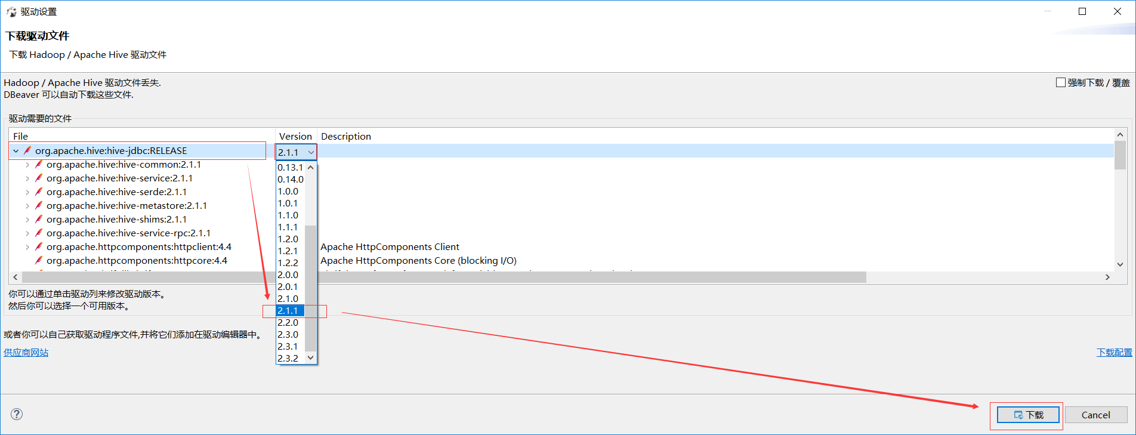Image resolution: width=1136 pixels, height=435 pixels.
Task: Click the feather icon beside hive-service:2.1.1
Action: pyautogui.click(x=39, y=178)
